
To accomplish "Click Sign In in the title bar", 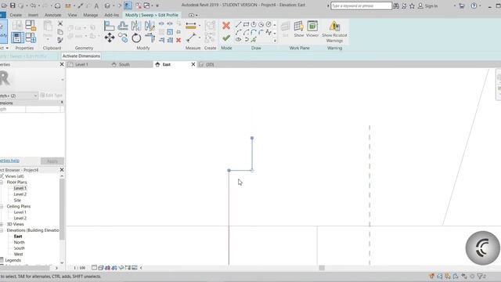I will [x=431, y=5].
